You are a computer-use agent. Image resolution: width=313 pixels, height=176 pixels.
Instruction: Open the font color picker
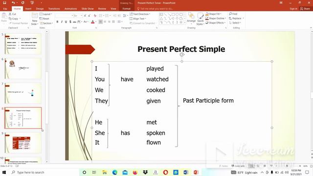[x=92, y=22]
